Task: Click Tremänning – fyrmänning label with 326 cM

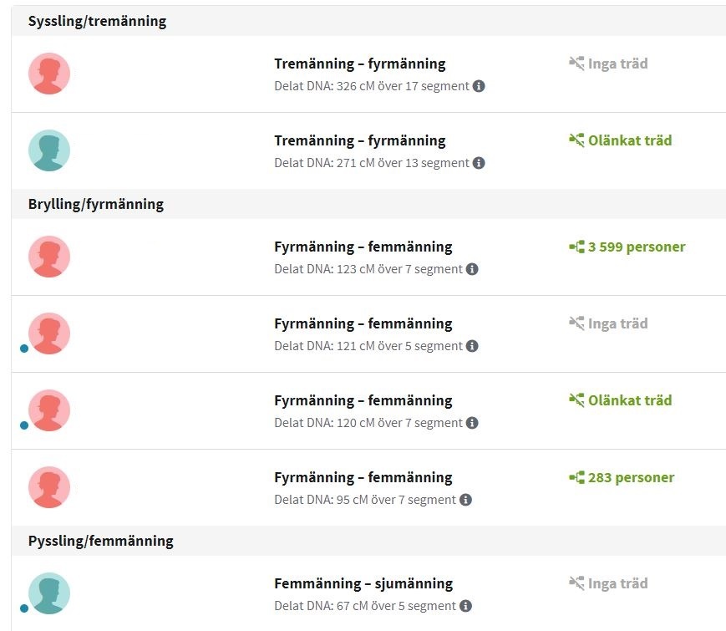Action: (x=360, y=64)
